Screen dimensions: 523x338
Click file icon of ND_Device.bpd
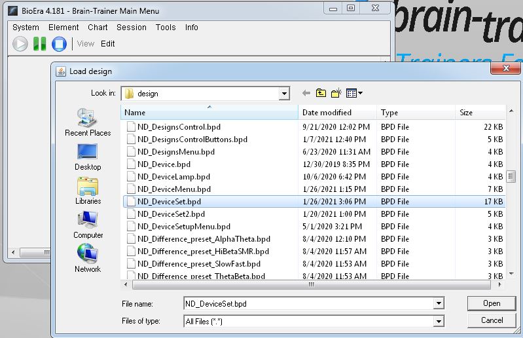pyautogui.click(x=132, y=164)
